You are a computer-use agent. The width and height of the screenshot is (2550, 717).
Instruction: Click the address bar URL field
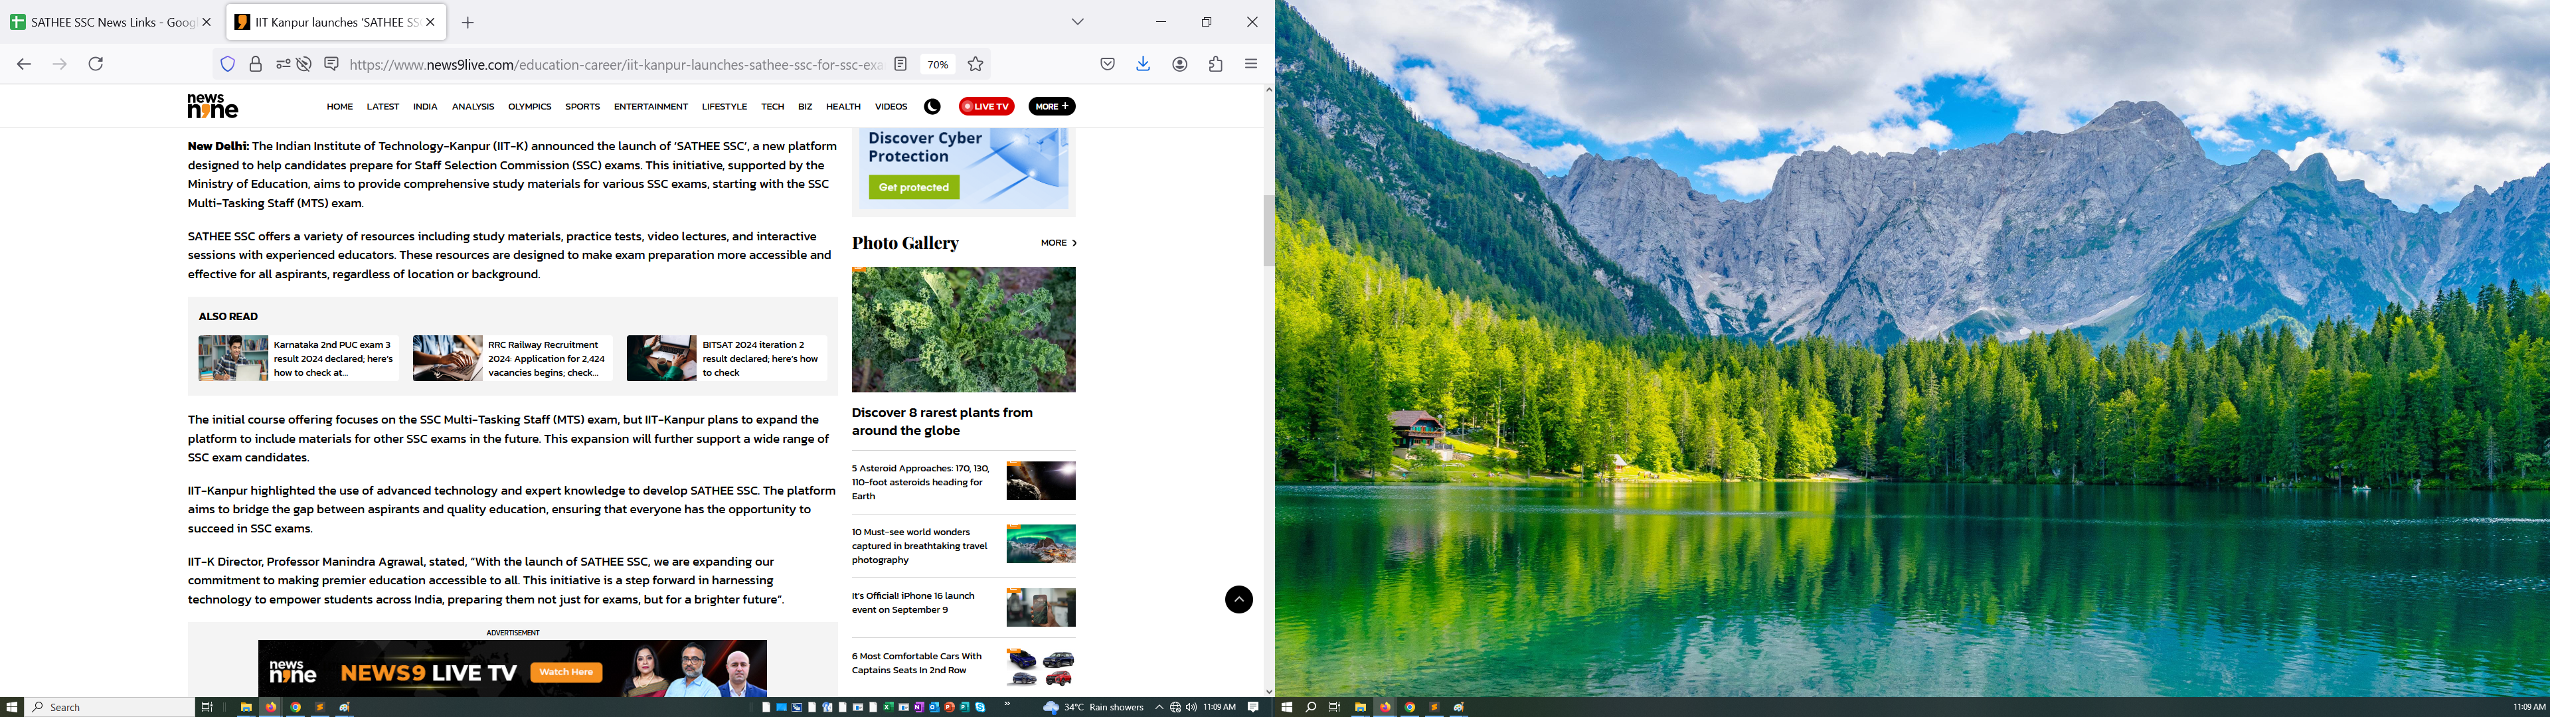tap(616, 64)
